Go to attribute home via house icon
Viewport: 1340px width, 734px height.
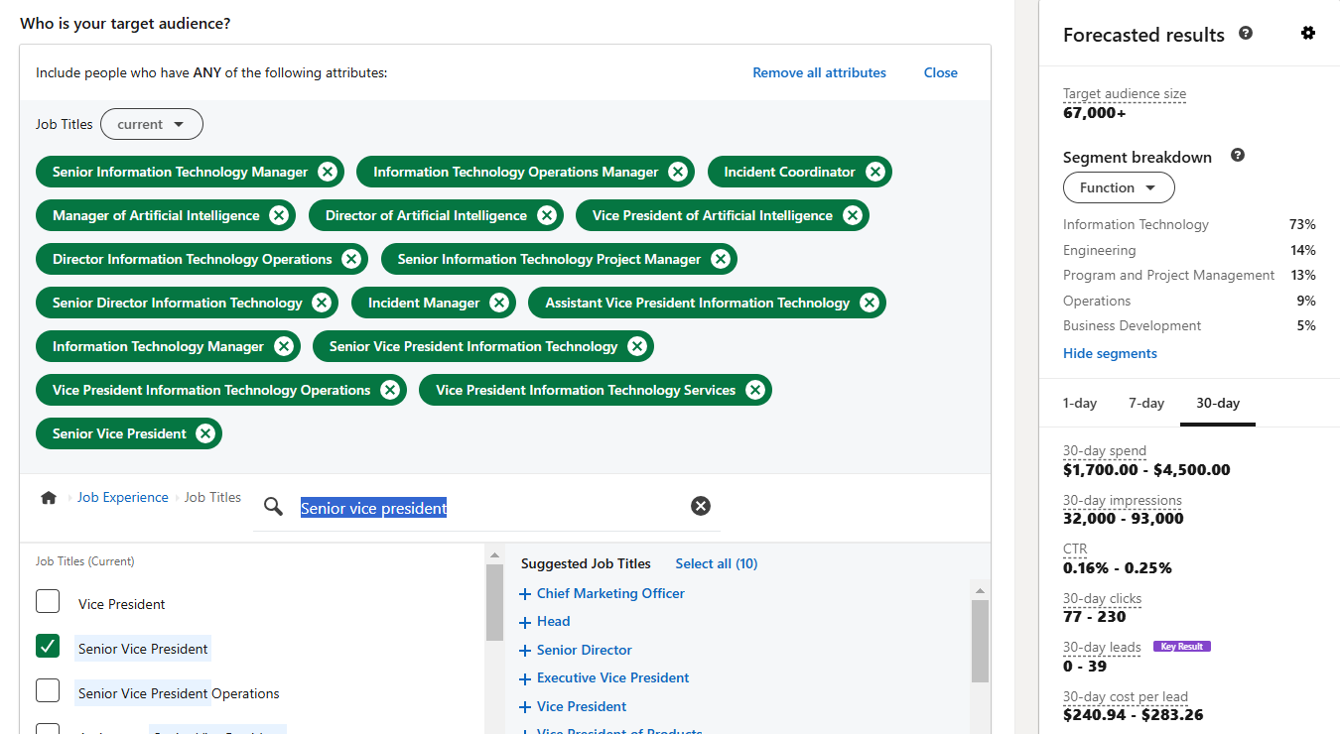click(49, 498)
